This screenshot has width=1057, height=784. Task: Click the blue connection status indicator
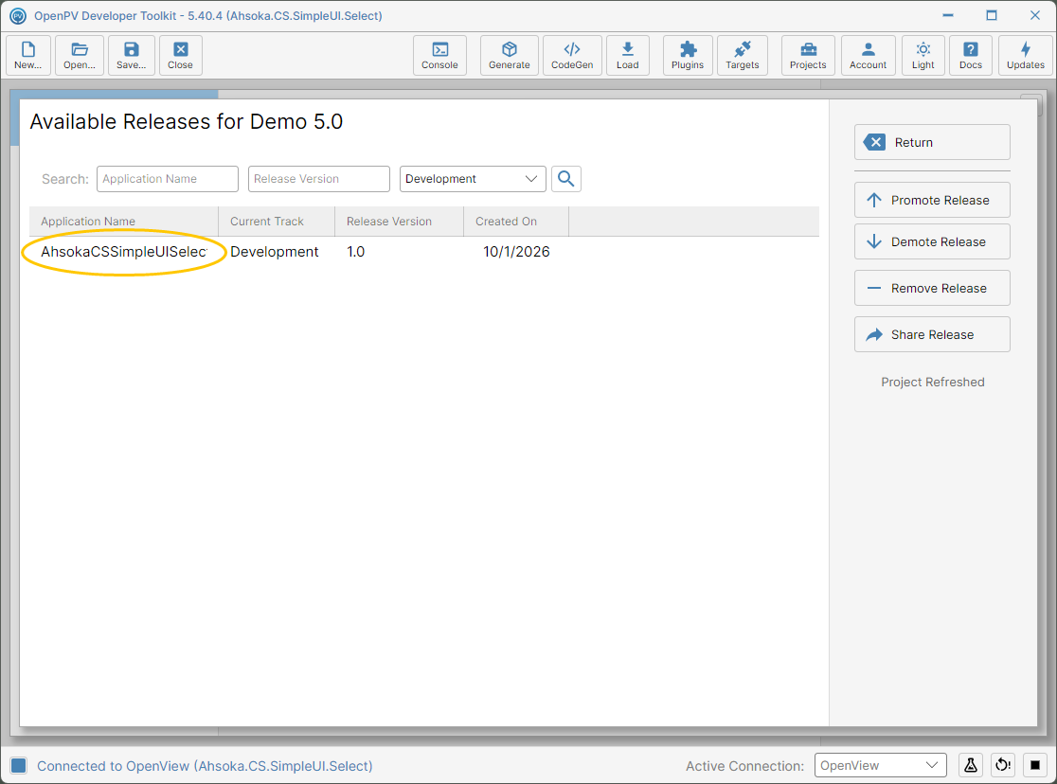click(x=18, y=766)
